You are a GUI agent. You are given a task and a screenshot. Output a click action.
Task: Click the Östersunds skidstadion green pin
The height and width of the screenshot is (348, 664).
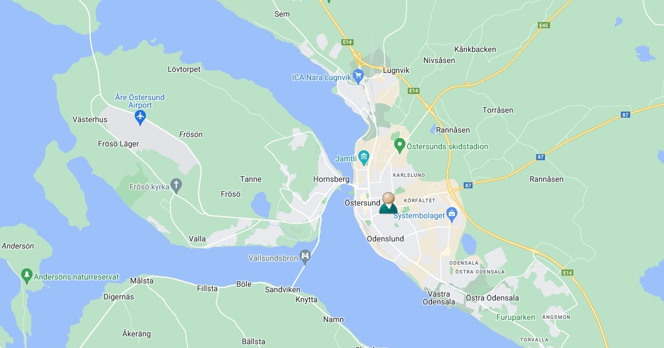[400, 146]
